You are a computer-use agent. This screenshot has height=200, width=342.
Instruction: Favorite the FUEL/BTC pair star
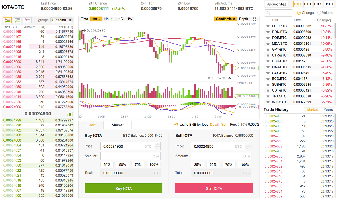(x=268, y=26)
